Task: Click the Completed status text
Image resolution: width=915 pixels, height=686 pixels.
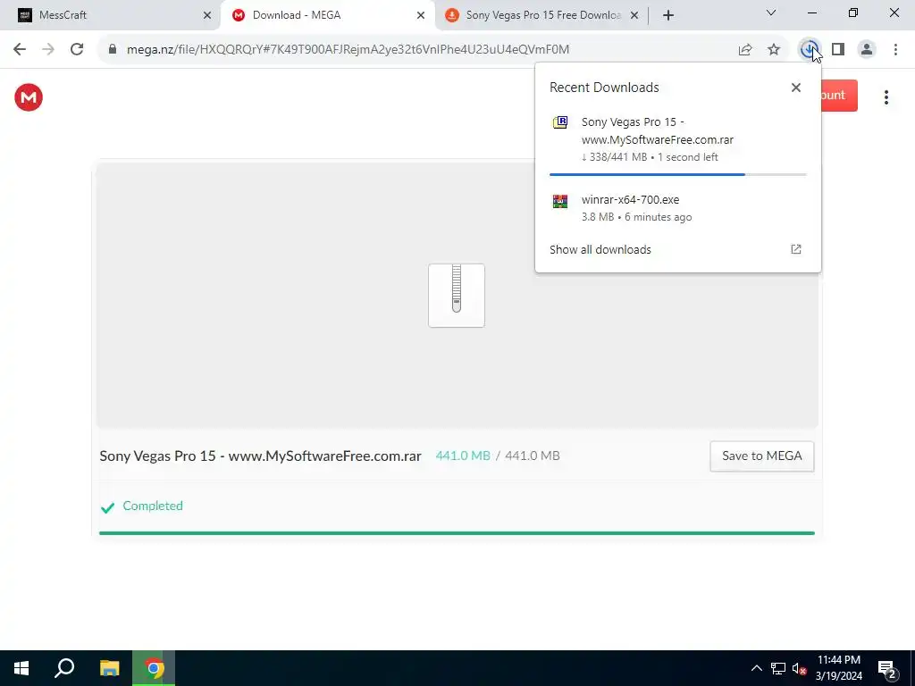Action: point(152,506)
